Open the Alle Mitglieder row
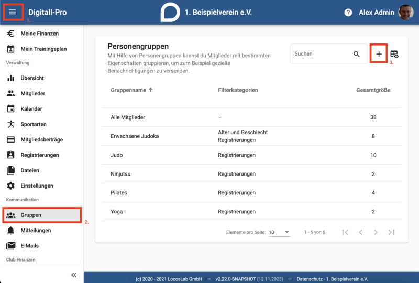This screenshot has height=283, width=419. (252, 117)
